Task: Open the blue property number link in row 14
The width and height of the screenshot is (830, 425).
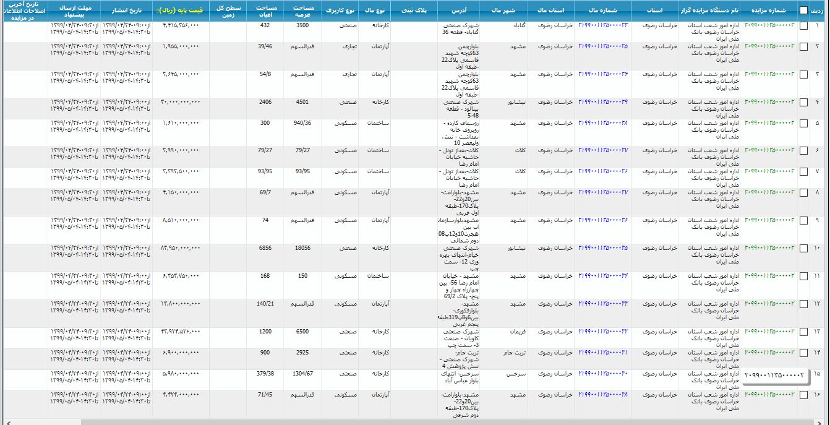Action: (x=602, y=353)
